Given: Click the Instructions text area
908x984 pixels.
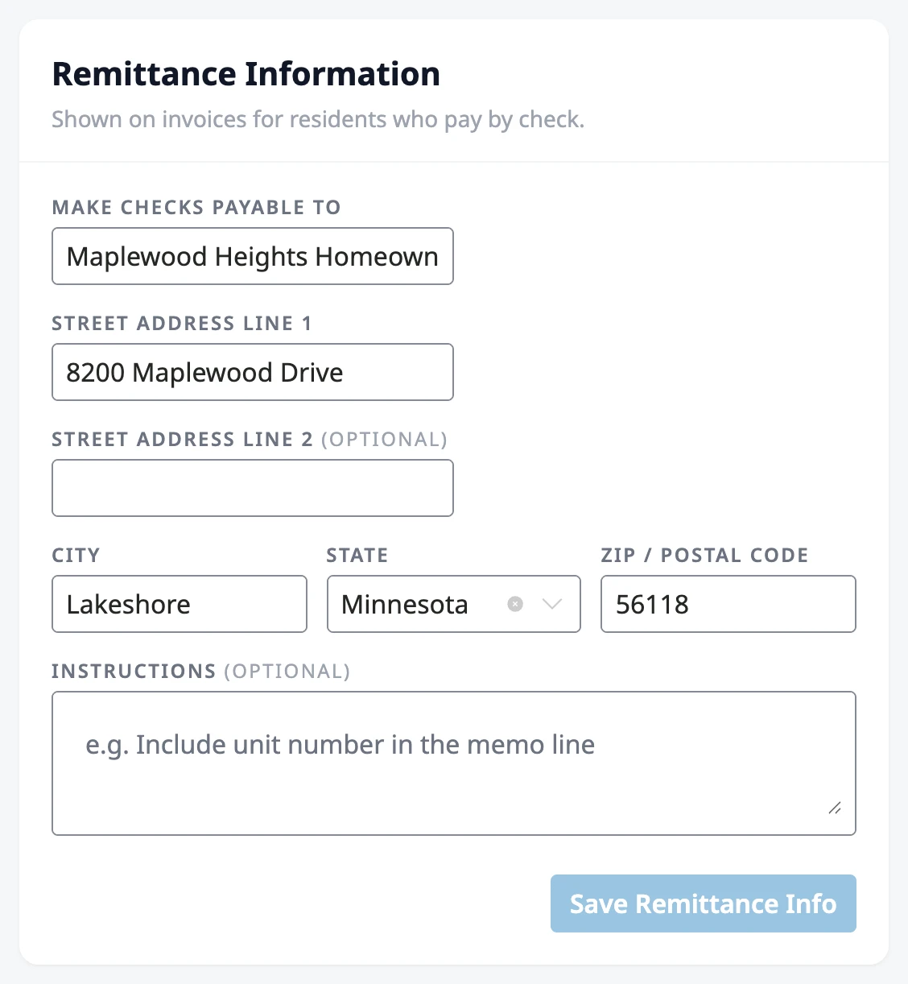Looking at the screenshot, I should pos(454,763).
